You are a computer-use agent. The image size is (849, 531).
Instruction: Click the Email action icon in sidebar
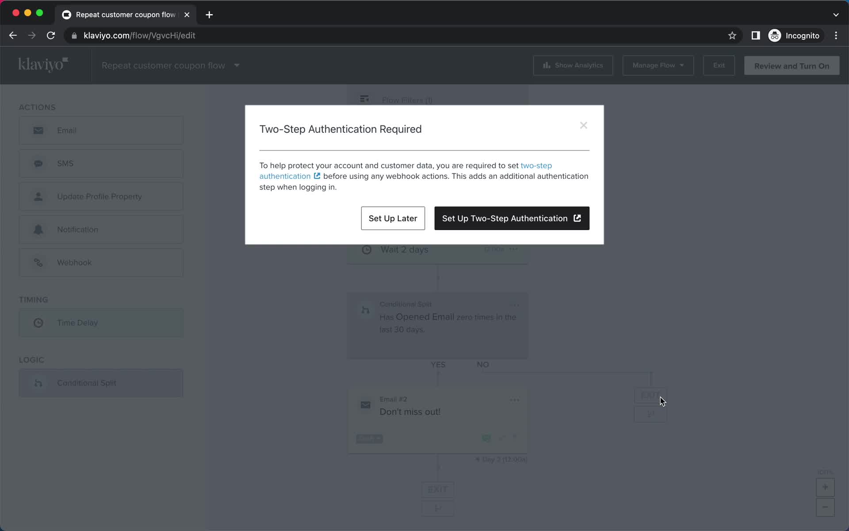click(38, 130)
